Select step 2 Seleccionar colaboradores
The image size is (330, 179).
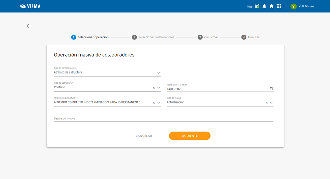click(x=153, y=37)
